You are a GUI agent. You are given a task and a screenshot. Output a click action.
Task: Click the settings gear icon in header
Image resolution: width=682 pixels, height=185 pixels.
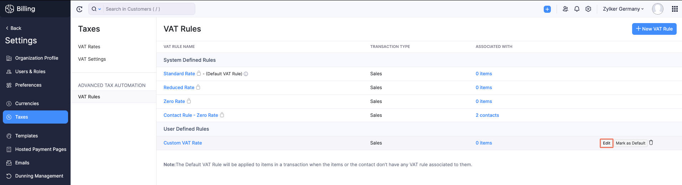click(x=588, y=9)
